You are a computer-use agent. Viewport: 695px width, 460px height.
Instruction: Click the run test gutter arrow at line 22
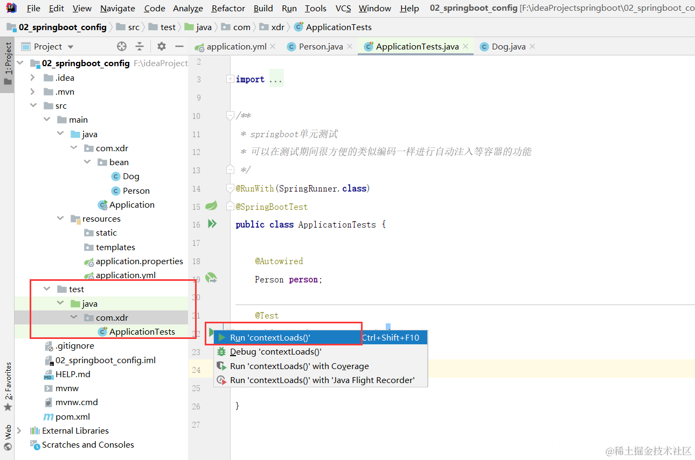[212, 332]
